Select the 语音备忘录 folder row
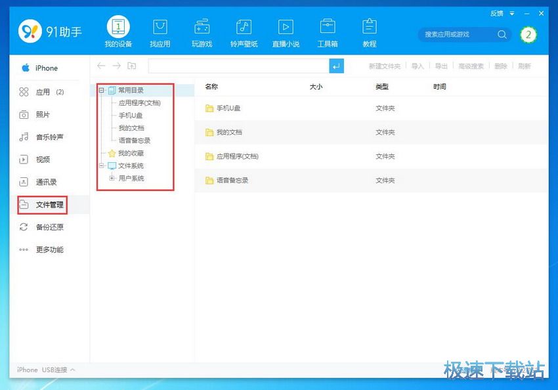558x390 pixels. (371, 181)
